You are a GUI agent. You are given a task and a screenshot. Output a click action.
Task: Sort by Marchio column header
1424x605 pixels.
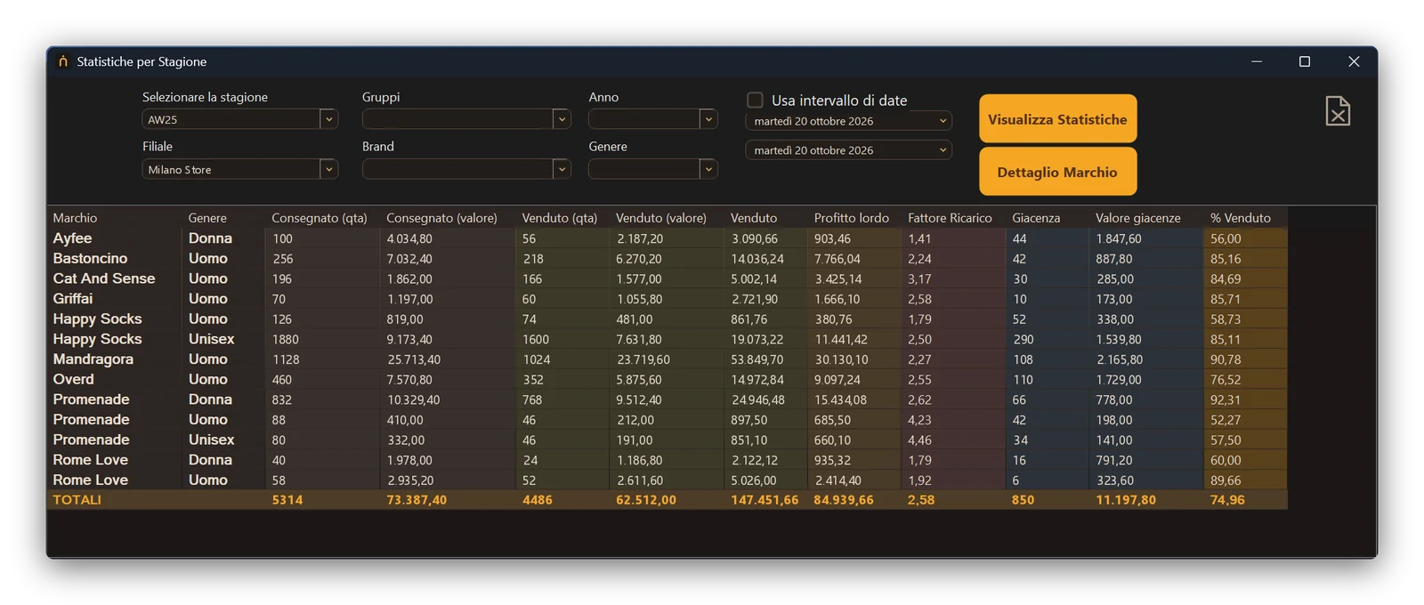[x=75, y=218]
